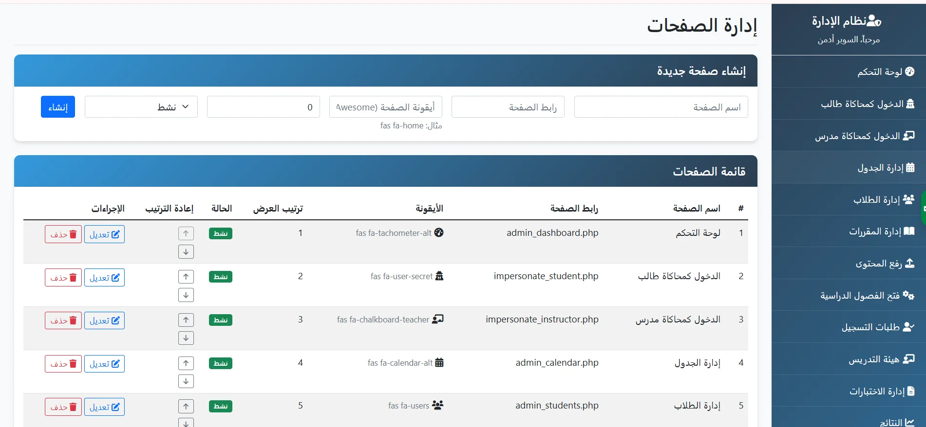Open إدارة المقررات sidebar item
The image size is (926, 427).
849,231
